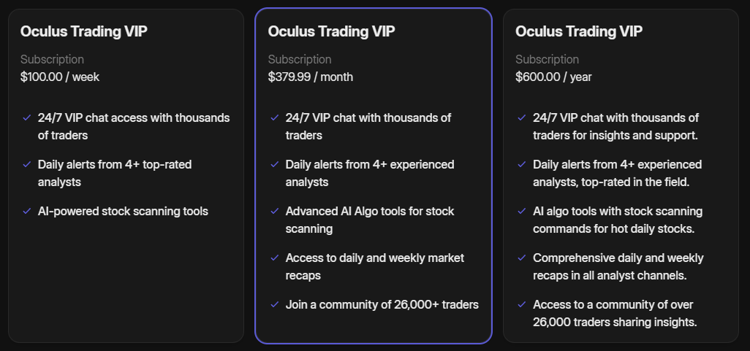This screenshot has height=351, width=750.
Task: Click checkmark next to weekly top-rated analysts alerts
Action: (x=26, y=164)
